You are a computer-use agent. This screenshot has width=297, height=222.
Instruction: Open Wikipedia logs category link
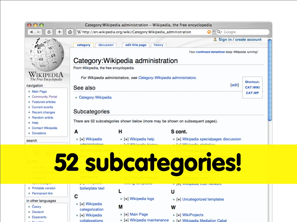(x=142, y=199)
